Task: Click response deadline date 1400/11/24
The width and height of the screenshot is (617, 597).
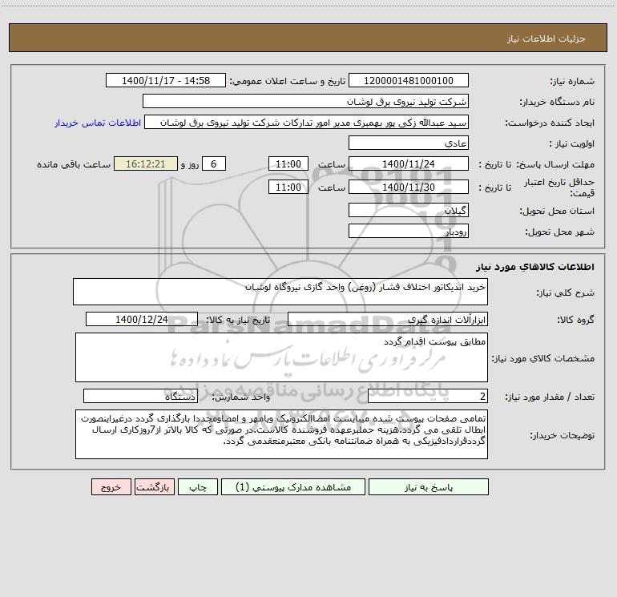Action: pyautogui.click(x=409, y=163)
